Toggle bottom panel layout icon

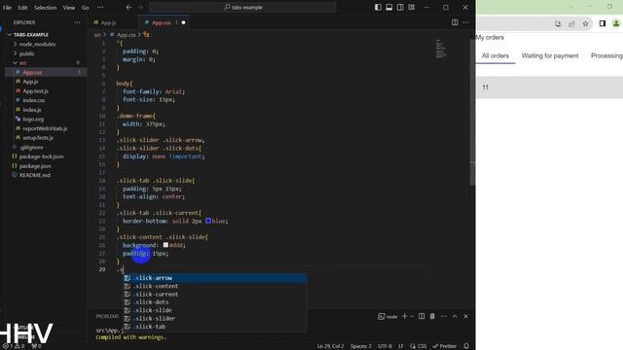pyautogui.click(x=389, y=7)
